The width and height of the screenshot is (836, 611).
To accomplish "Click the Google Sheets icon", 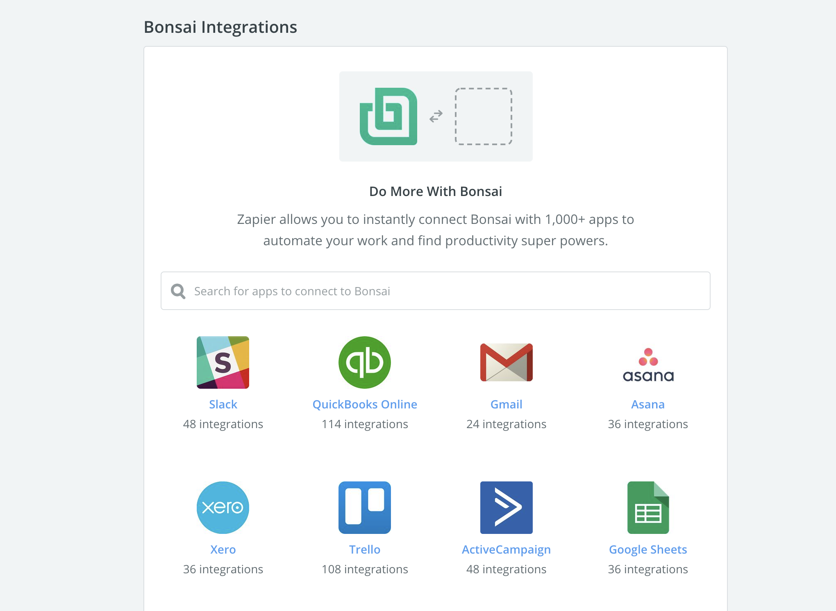I will tap(648, 508).
